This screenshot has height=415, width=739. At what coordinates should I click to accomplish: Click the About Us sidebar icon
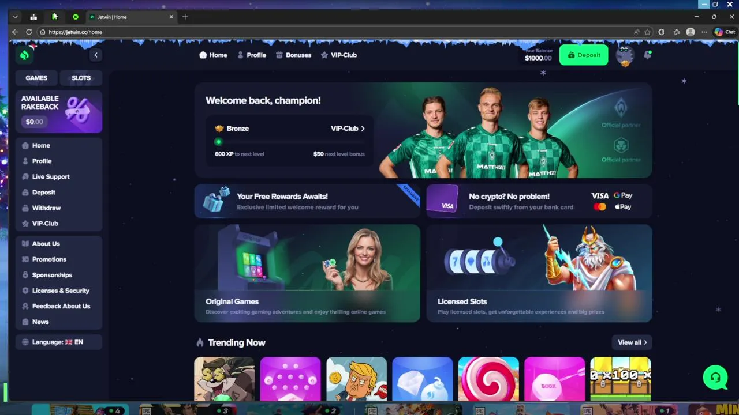(x=25, y=244)
